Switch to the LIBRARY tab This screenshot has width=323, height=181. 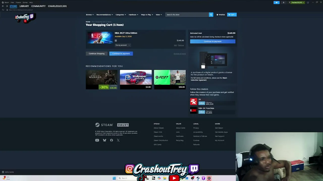pos(24,6)
